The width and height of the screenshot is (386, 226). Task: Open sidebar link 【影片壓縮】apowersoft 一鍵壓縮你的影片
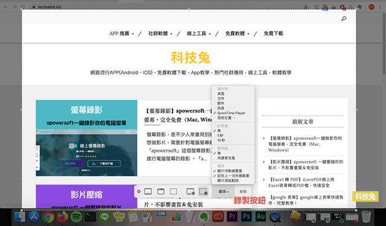point(306,165)
